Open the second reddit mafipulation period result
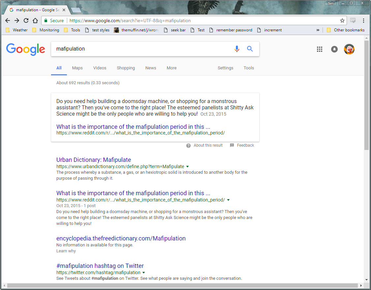371x290 pixels. coord(133,193)
